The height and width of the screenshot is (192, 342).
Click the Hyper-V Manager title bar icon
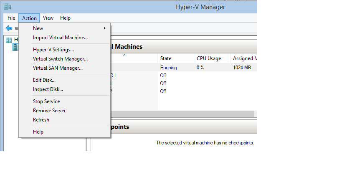[8, 7]
